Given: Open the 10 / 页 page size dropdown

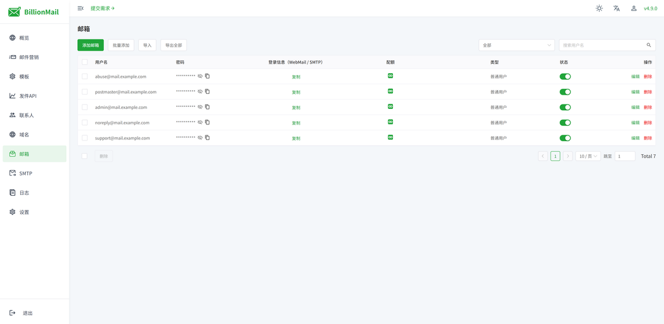Looking at the screenshot, I should point(587,156).
